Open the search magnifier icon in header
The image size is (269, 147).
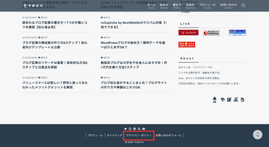click(x=243, y=6)
